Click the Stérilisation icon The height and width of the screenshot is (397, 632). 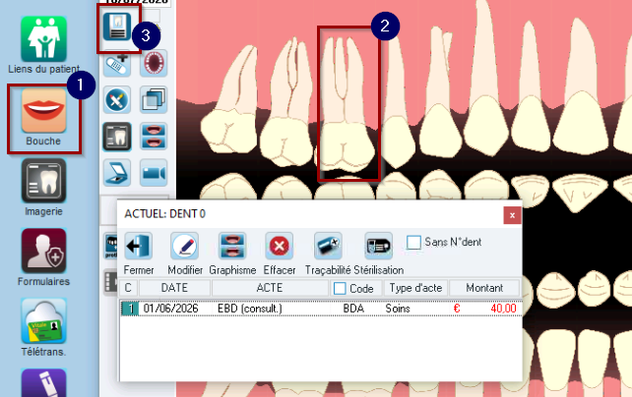[378, 246]
